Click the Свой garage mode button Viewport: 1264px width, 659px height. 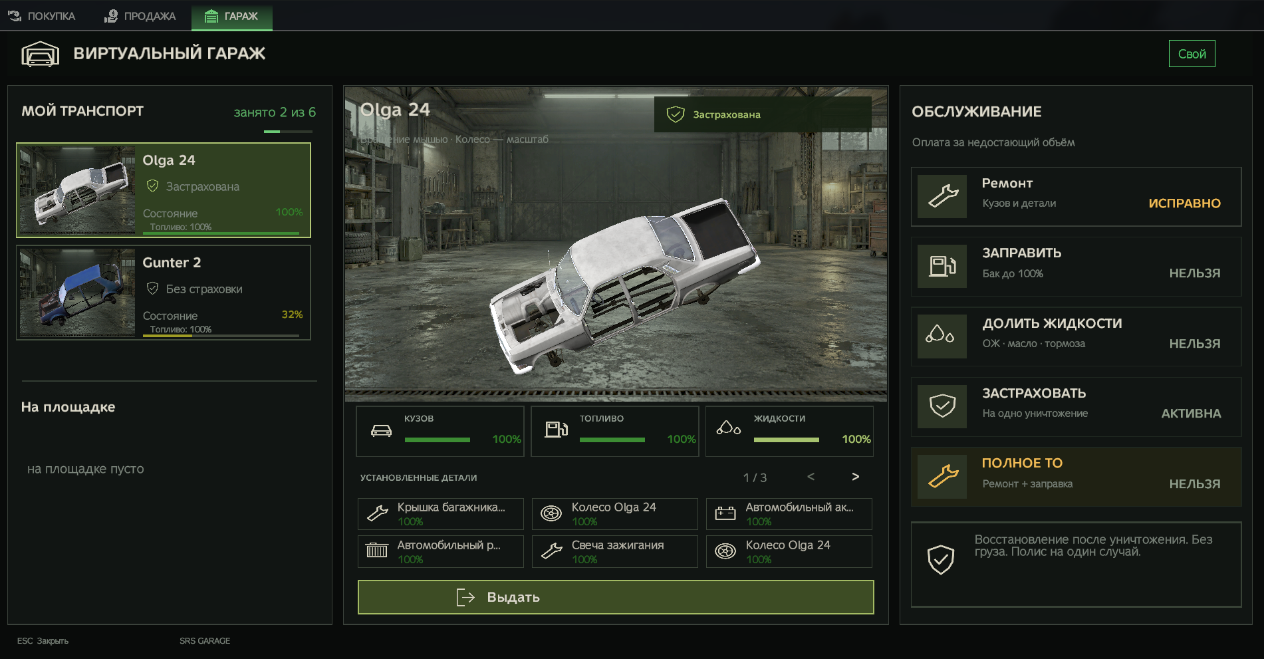[1192, 54]
